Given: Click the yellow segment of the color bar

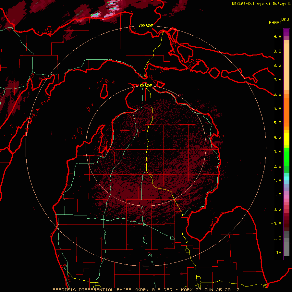Looking at the screenshot, I should [x=286, y=139].
